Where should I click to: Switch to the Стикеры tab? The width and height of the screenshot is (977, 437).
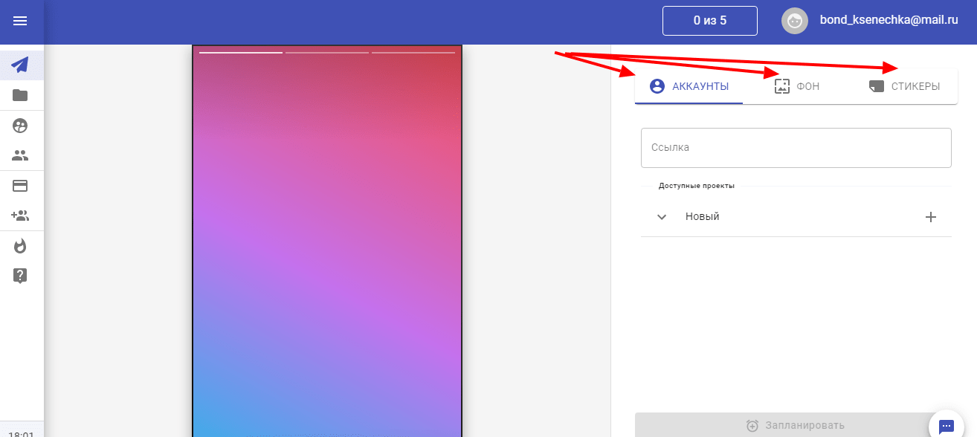[904, 86]
